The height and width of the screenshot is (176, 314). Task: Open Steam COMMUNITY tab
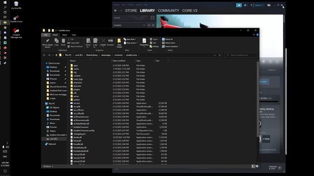(168, 11)
